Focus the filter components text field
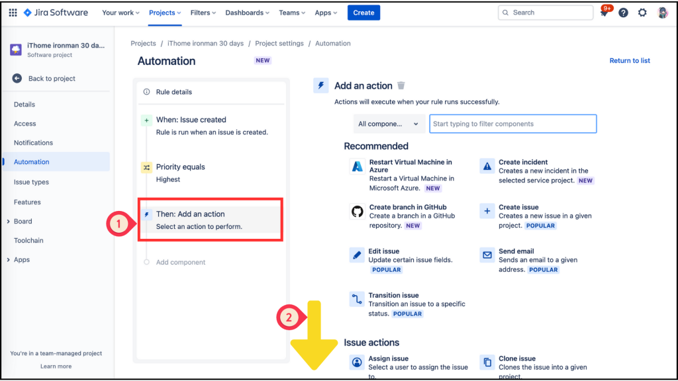678x381 pixels. (513, 124)
